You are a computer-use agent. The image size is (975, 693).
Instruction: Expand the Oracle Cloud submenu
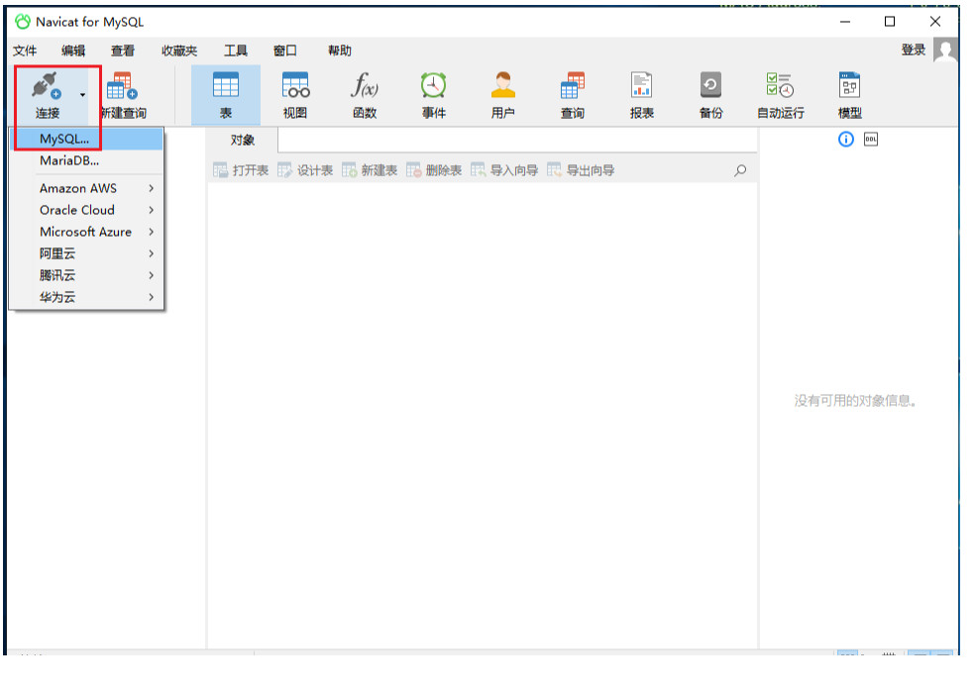tap(88, 210)
